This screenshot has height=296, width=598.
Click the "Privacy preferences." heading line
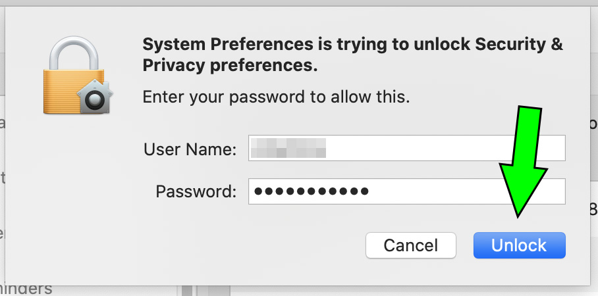pos(230,66)
